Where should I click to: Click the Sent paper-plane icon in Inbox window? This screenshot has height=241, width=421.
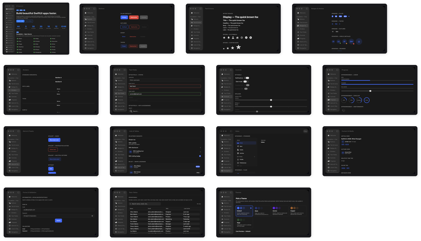[238, 146]
